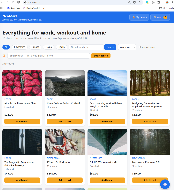174x190 pixels.
Task: Click the Pragmatic Programmer tower image
Action: [22, 142]
